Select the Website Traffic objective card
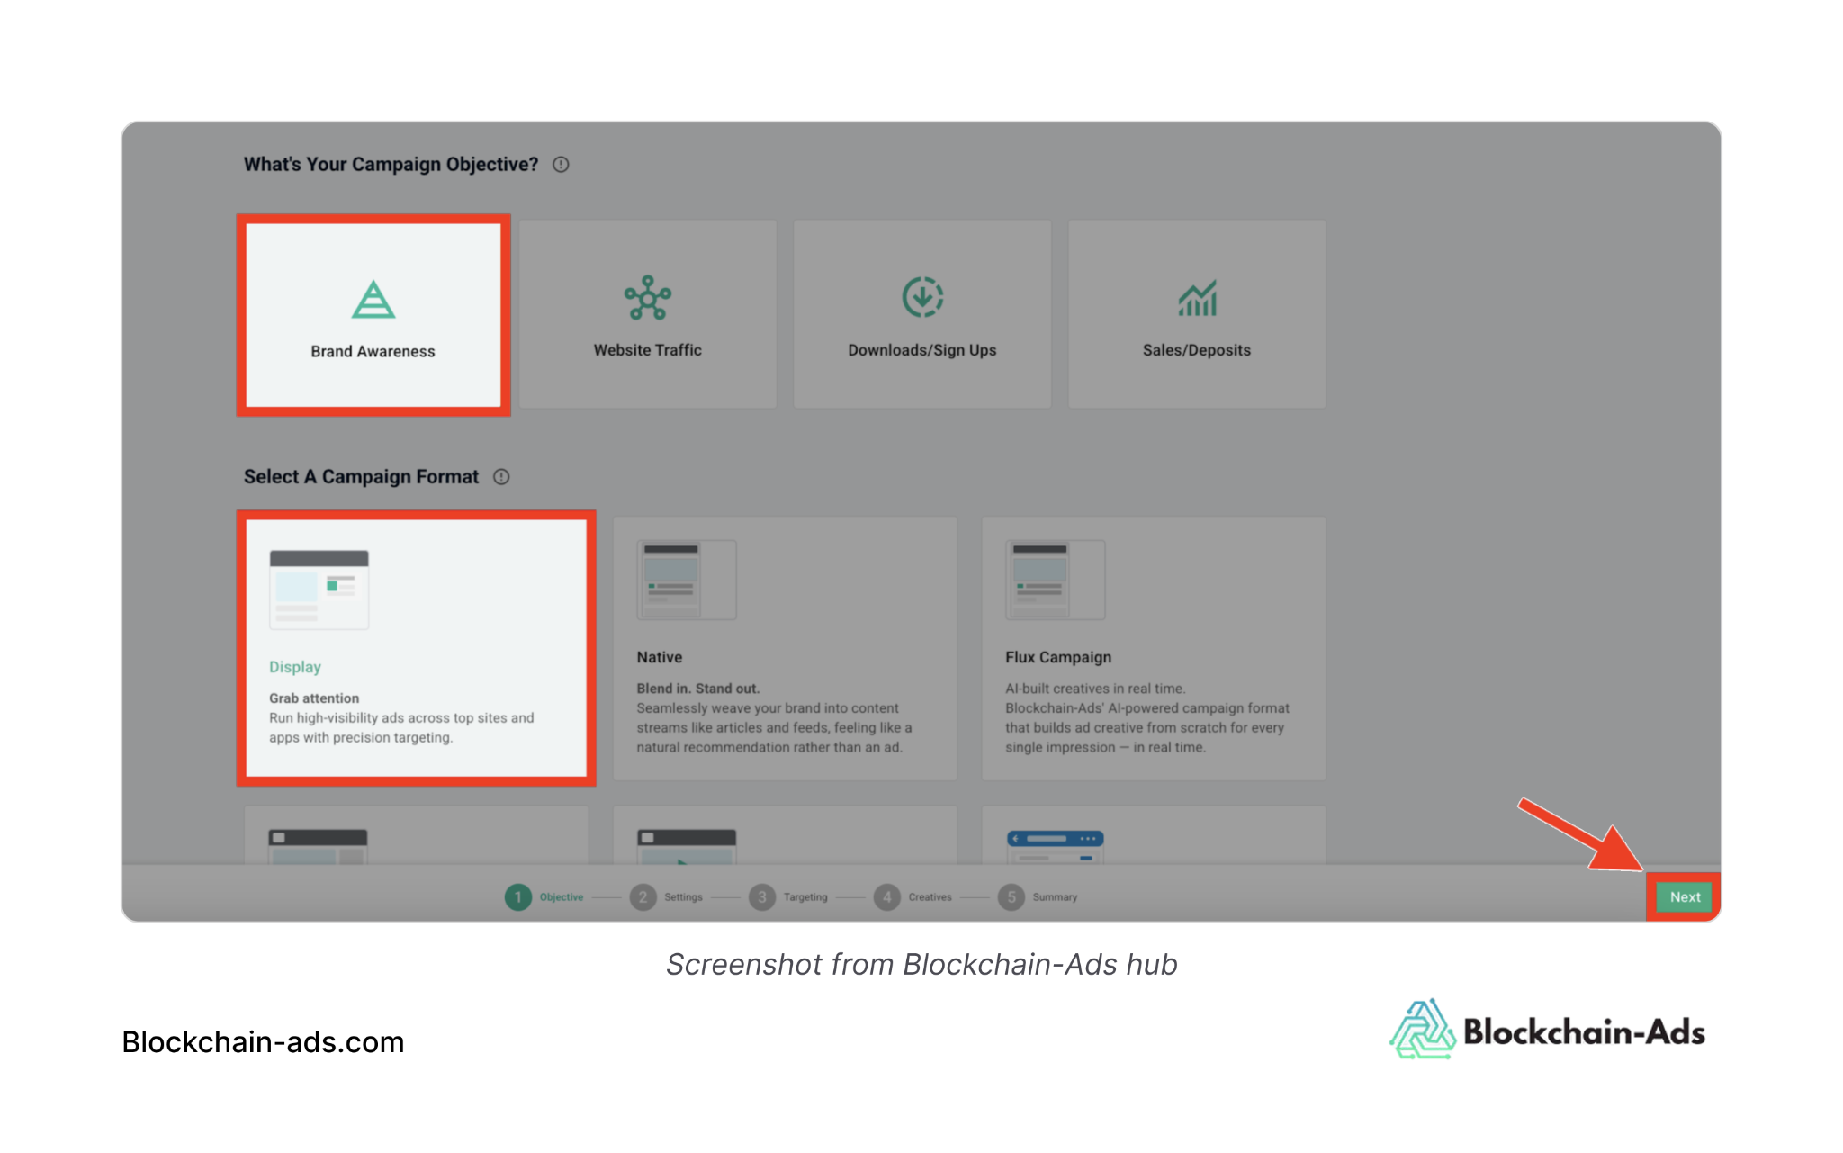 coord(648,314)
